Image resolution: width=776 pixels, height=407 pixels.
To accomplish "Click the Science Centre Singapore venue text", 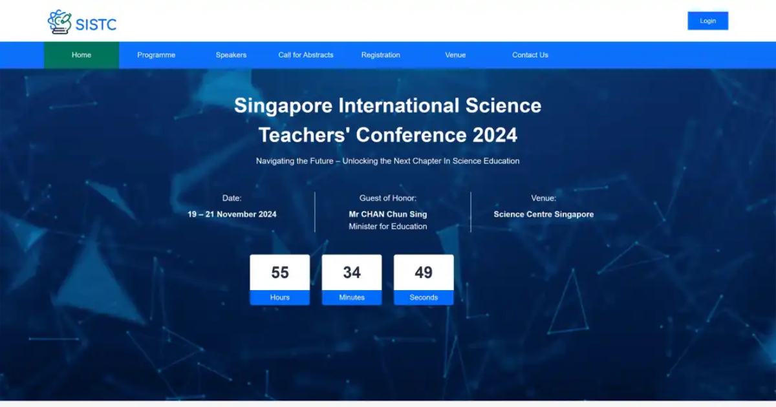I will (543, 214).
